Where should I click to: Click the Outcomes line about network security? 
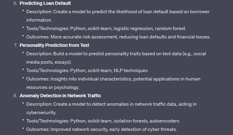pyautogui.click(x=102, y=129)
